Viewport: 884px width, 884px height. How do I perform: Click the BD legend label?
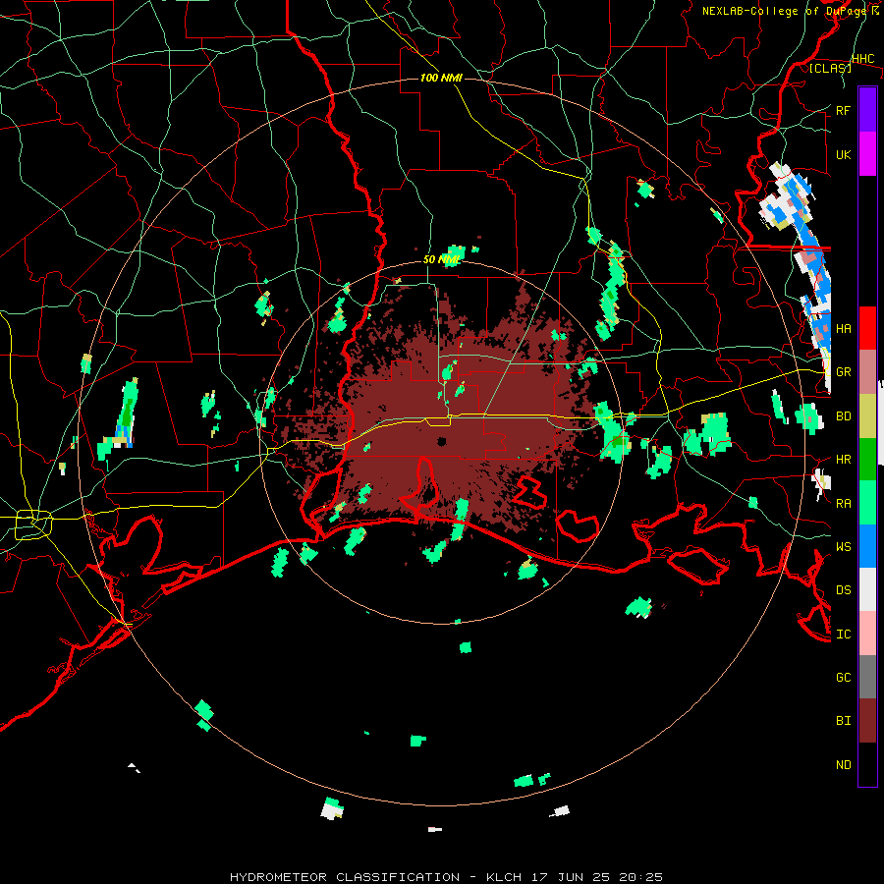[x=844, y=416]
